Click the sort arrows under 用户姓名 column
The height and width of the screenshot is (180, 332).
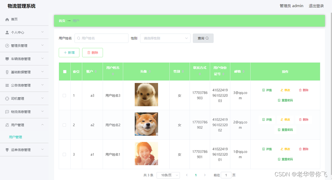click(113, 74)
